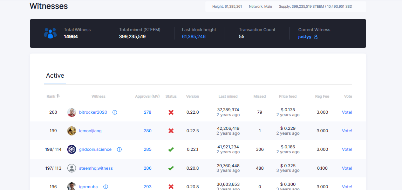This screenshot has height=190, width=402.
Task: Click Network: Main in top bar
Action: (x=260, y=6)
